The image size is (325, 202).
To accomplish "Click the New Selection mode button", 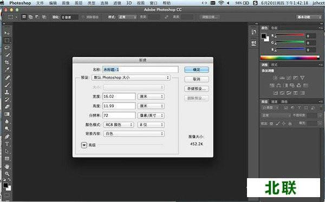I will [24, 17].
